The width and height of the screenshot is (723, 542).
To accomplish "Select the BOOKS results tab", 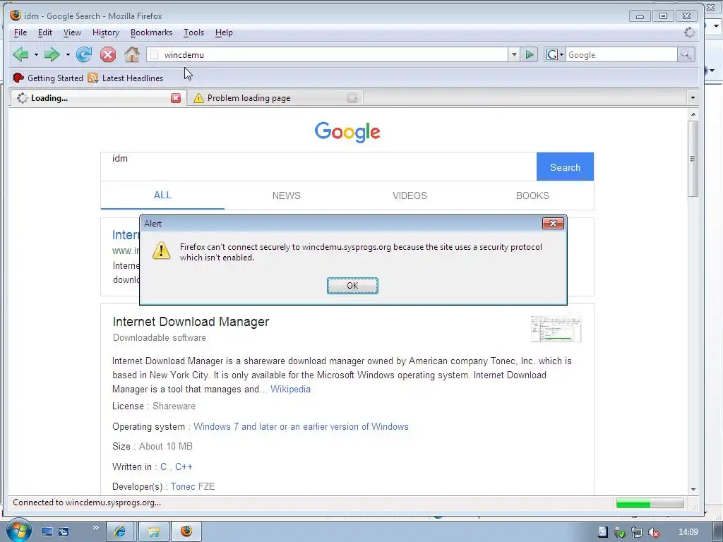I will (x=532, y=195).
